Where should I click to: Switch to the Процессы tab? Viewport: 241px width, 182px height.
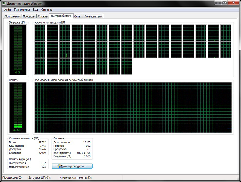[x=29, y=16]
